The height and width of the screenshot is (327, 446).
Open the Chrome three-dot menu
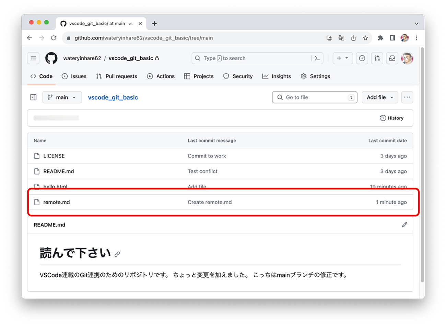(x=417, y=38)
